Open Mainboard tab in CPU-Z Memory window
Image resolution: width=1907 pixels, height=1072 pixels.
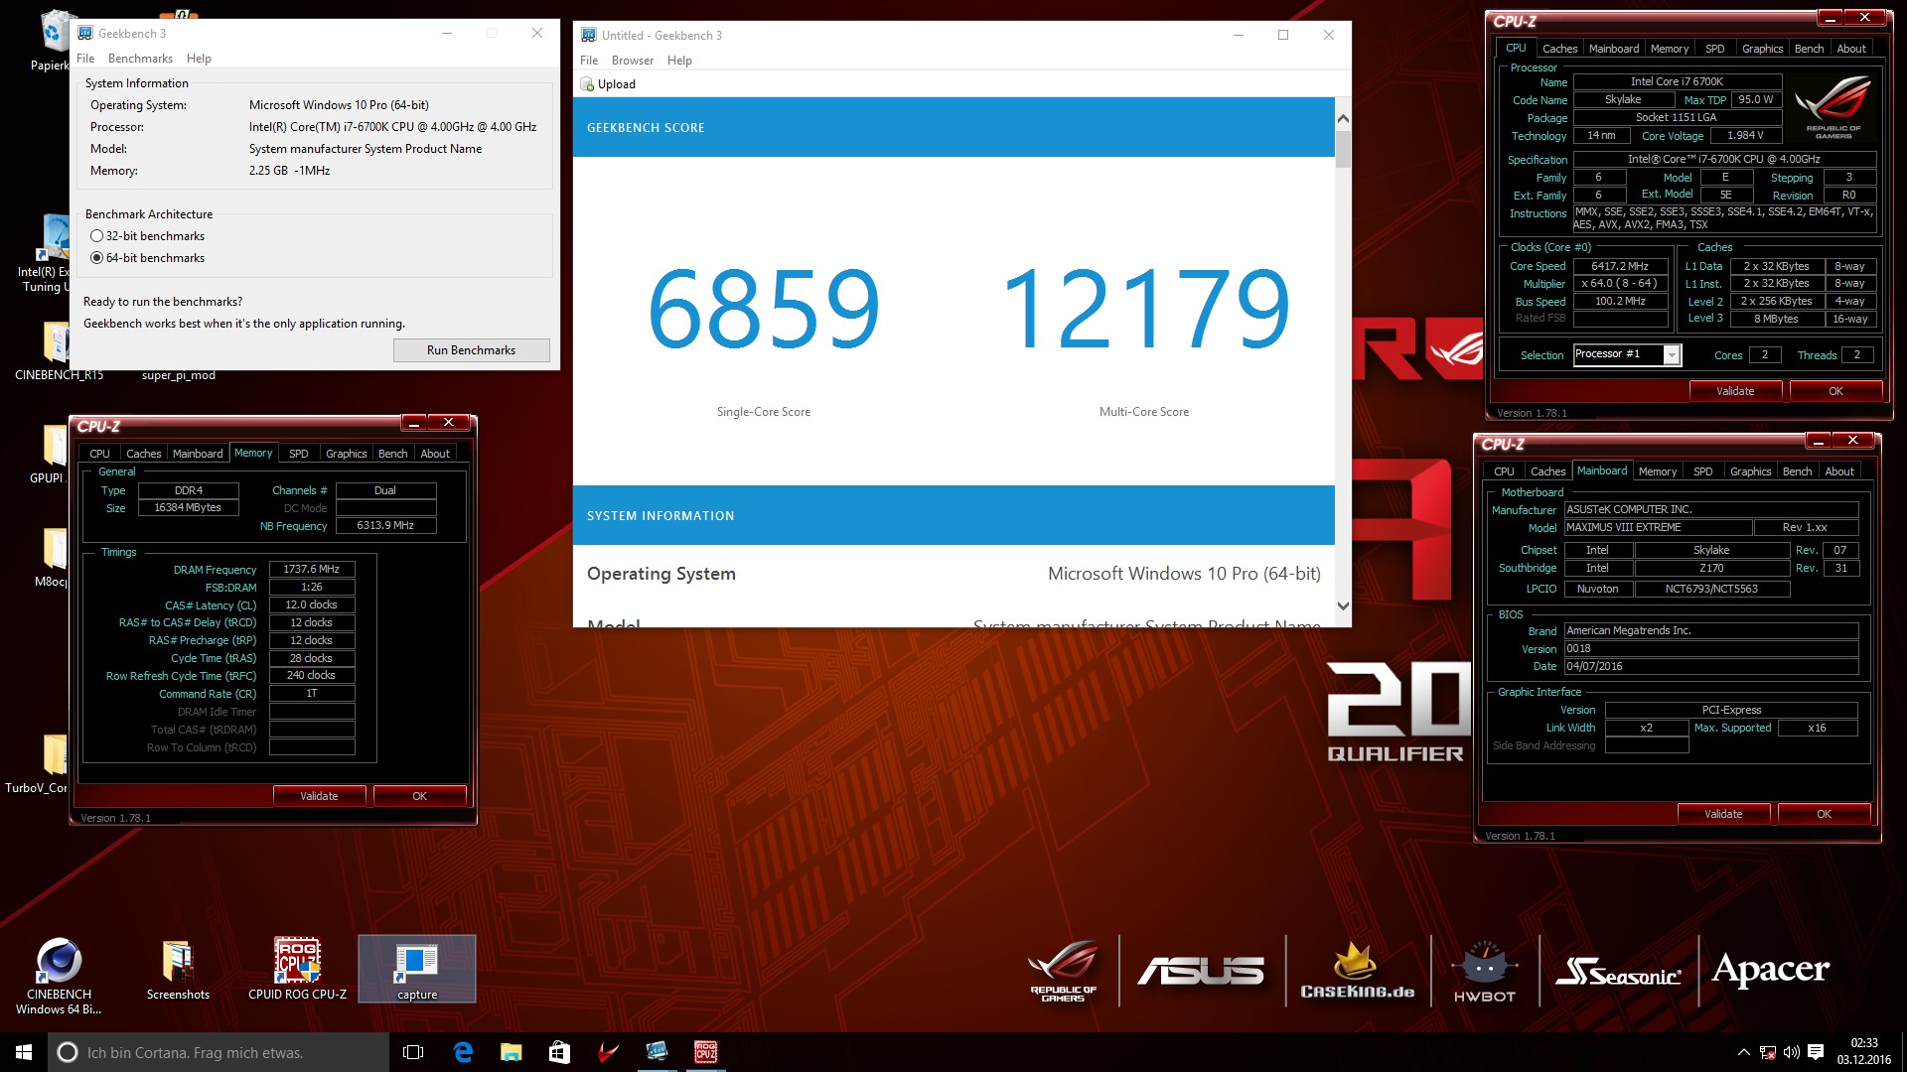coord(198,454)
